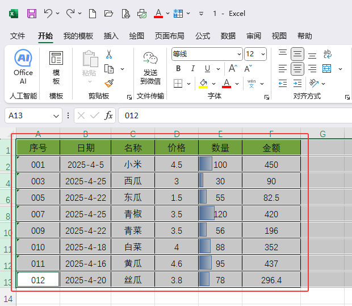This screenshot has height=306, width=352.
Task: Toggle Italic formatting
Action: (x=193, y=68)
